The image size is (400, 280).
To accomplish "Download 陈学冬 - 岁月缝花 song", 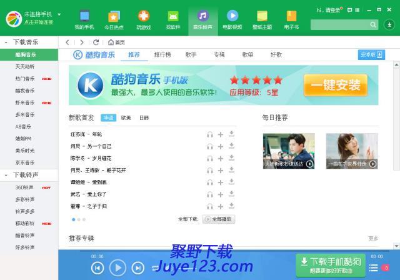I will point(231,158).
